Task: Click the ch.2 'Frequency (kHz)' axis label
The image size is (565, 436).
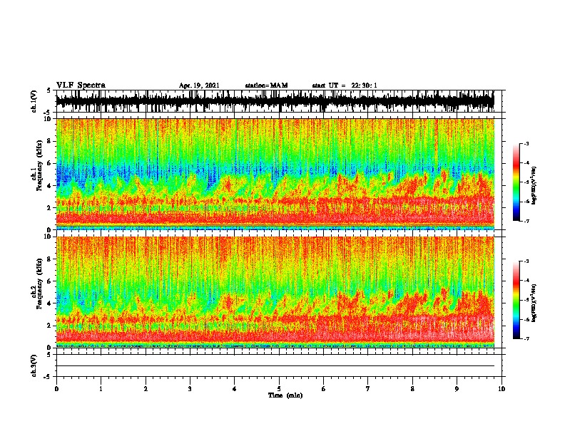Action: [x=39, y=284]
